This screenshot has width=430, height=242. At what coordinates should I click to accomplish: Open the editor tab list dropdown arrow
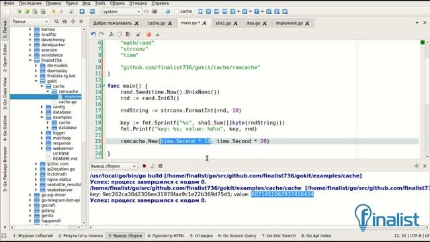tap(417, 23)
